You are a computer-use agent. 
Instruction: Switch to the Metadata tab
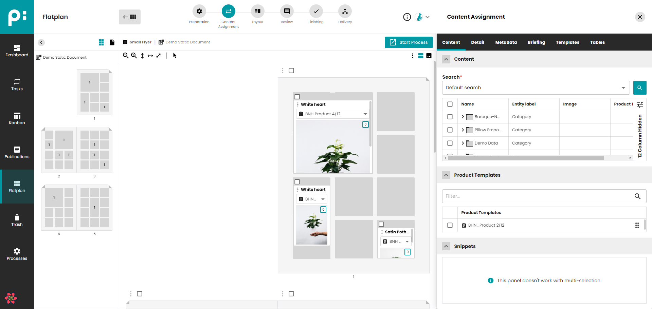pos(506,42)
